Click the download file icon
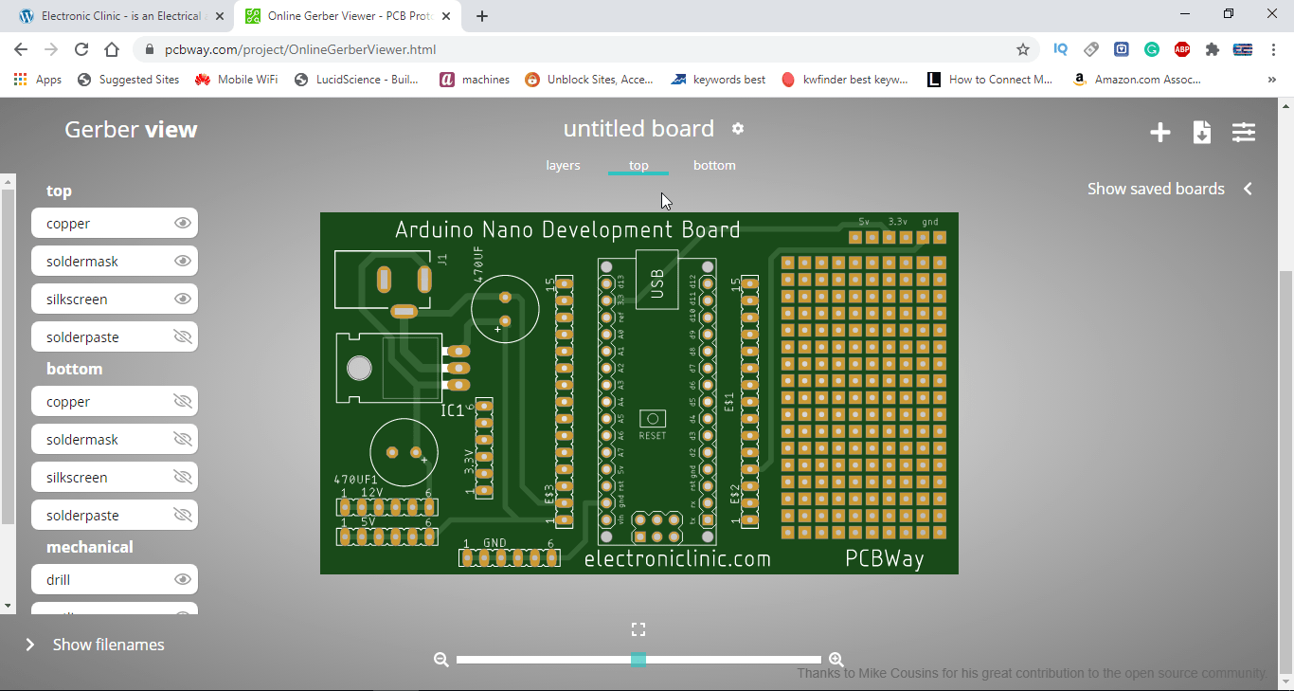Viewport: 1294px width, 691px height. point(1201,133)
